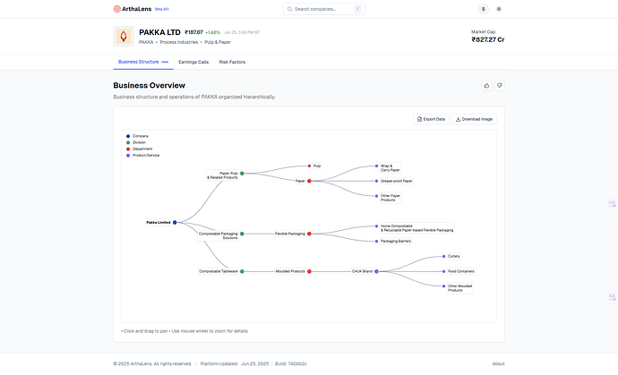618x375 pixels.
Task: Click the upper right-edge floating icon
Action: click(x=612, y=203)
